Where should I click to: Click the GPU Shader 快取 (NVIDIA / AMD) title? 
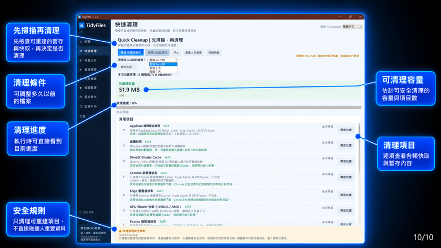pos(155,207)
